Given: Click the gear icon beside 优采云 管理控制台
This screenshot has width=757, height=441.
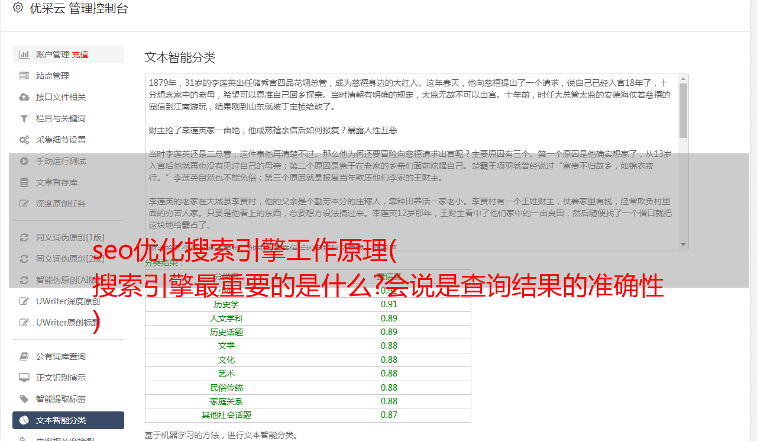Looking at the screenshot, I should point(18,8).
